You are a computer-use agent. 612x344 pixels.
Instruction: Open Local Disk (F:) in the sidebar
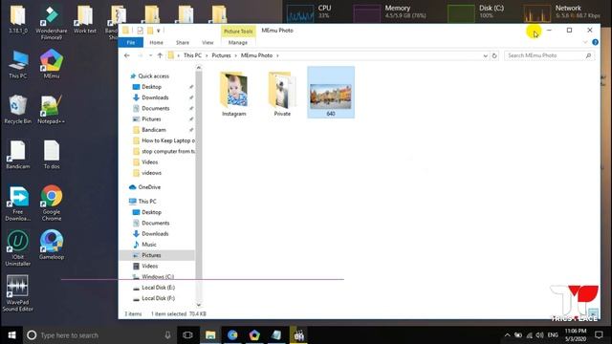coord(158,298)
